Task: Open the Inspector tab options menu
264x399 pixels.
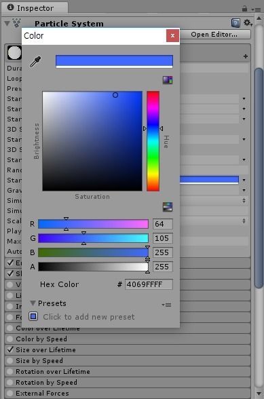Action: coord(256,9)
